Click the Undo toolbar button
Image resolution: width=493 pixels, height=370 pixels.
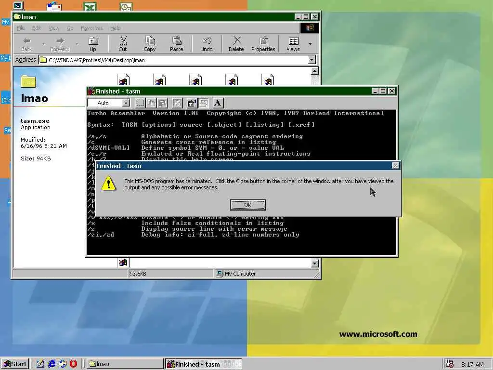[207, 44]
